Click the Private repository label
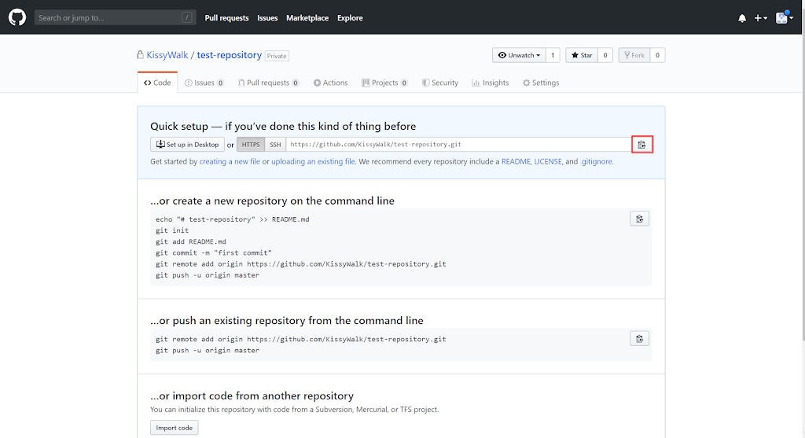The height and width of the screenshot is (438, 805). [x=277, y=56]
